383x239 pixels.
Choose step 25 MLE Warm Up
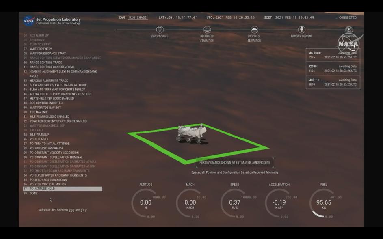(x=39, y=135)
